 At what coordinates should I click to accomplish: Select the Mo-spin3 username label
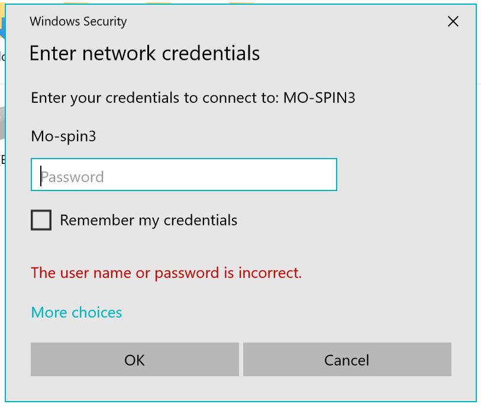coord(63,136)
